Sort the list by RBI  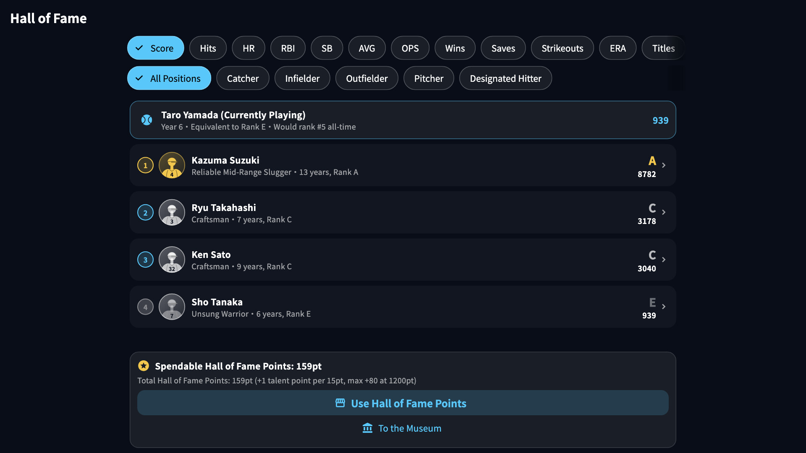(x=288, y=48)
